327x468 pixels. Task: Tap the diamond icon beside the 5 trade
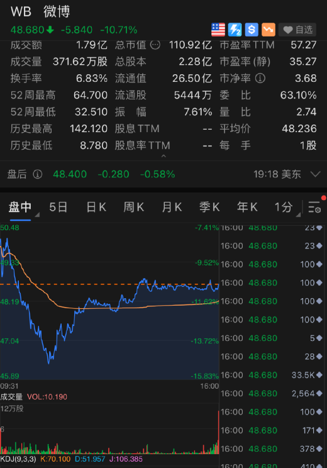click(x=319, y=338)
